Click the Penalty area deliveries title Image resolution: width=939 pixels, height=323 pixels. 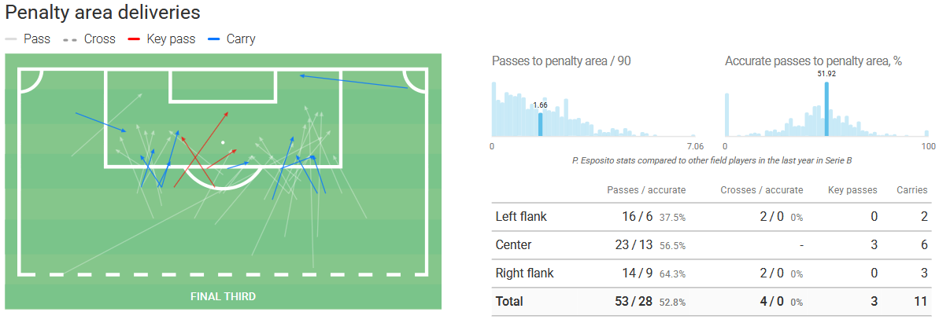102,13
